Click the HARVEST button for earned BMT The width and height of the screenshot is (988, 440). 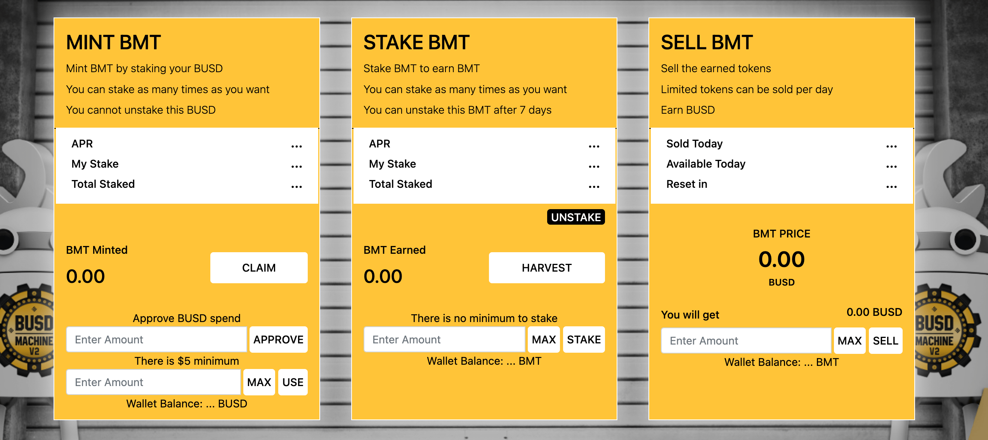546,268
